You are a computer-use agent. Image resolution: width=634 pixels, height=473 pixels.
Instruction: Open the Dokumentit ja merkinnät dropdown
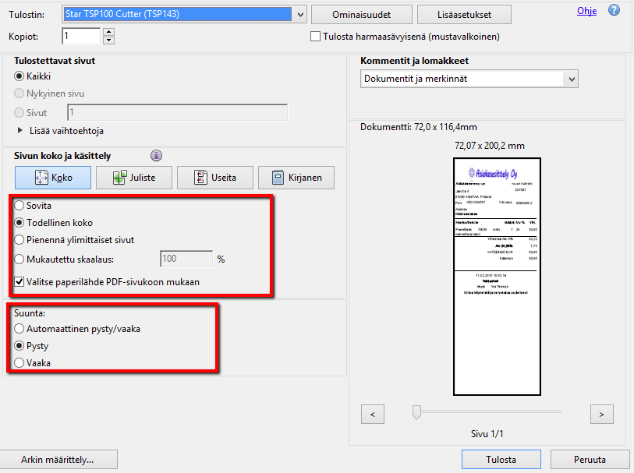tap(572, 79)
